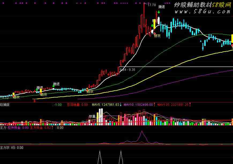Click the second 进攻 signal label in time order
This screenshot has width=233, height=164.
coord(44,94)
